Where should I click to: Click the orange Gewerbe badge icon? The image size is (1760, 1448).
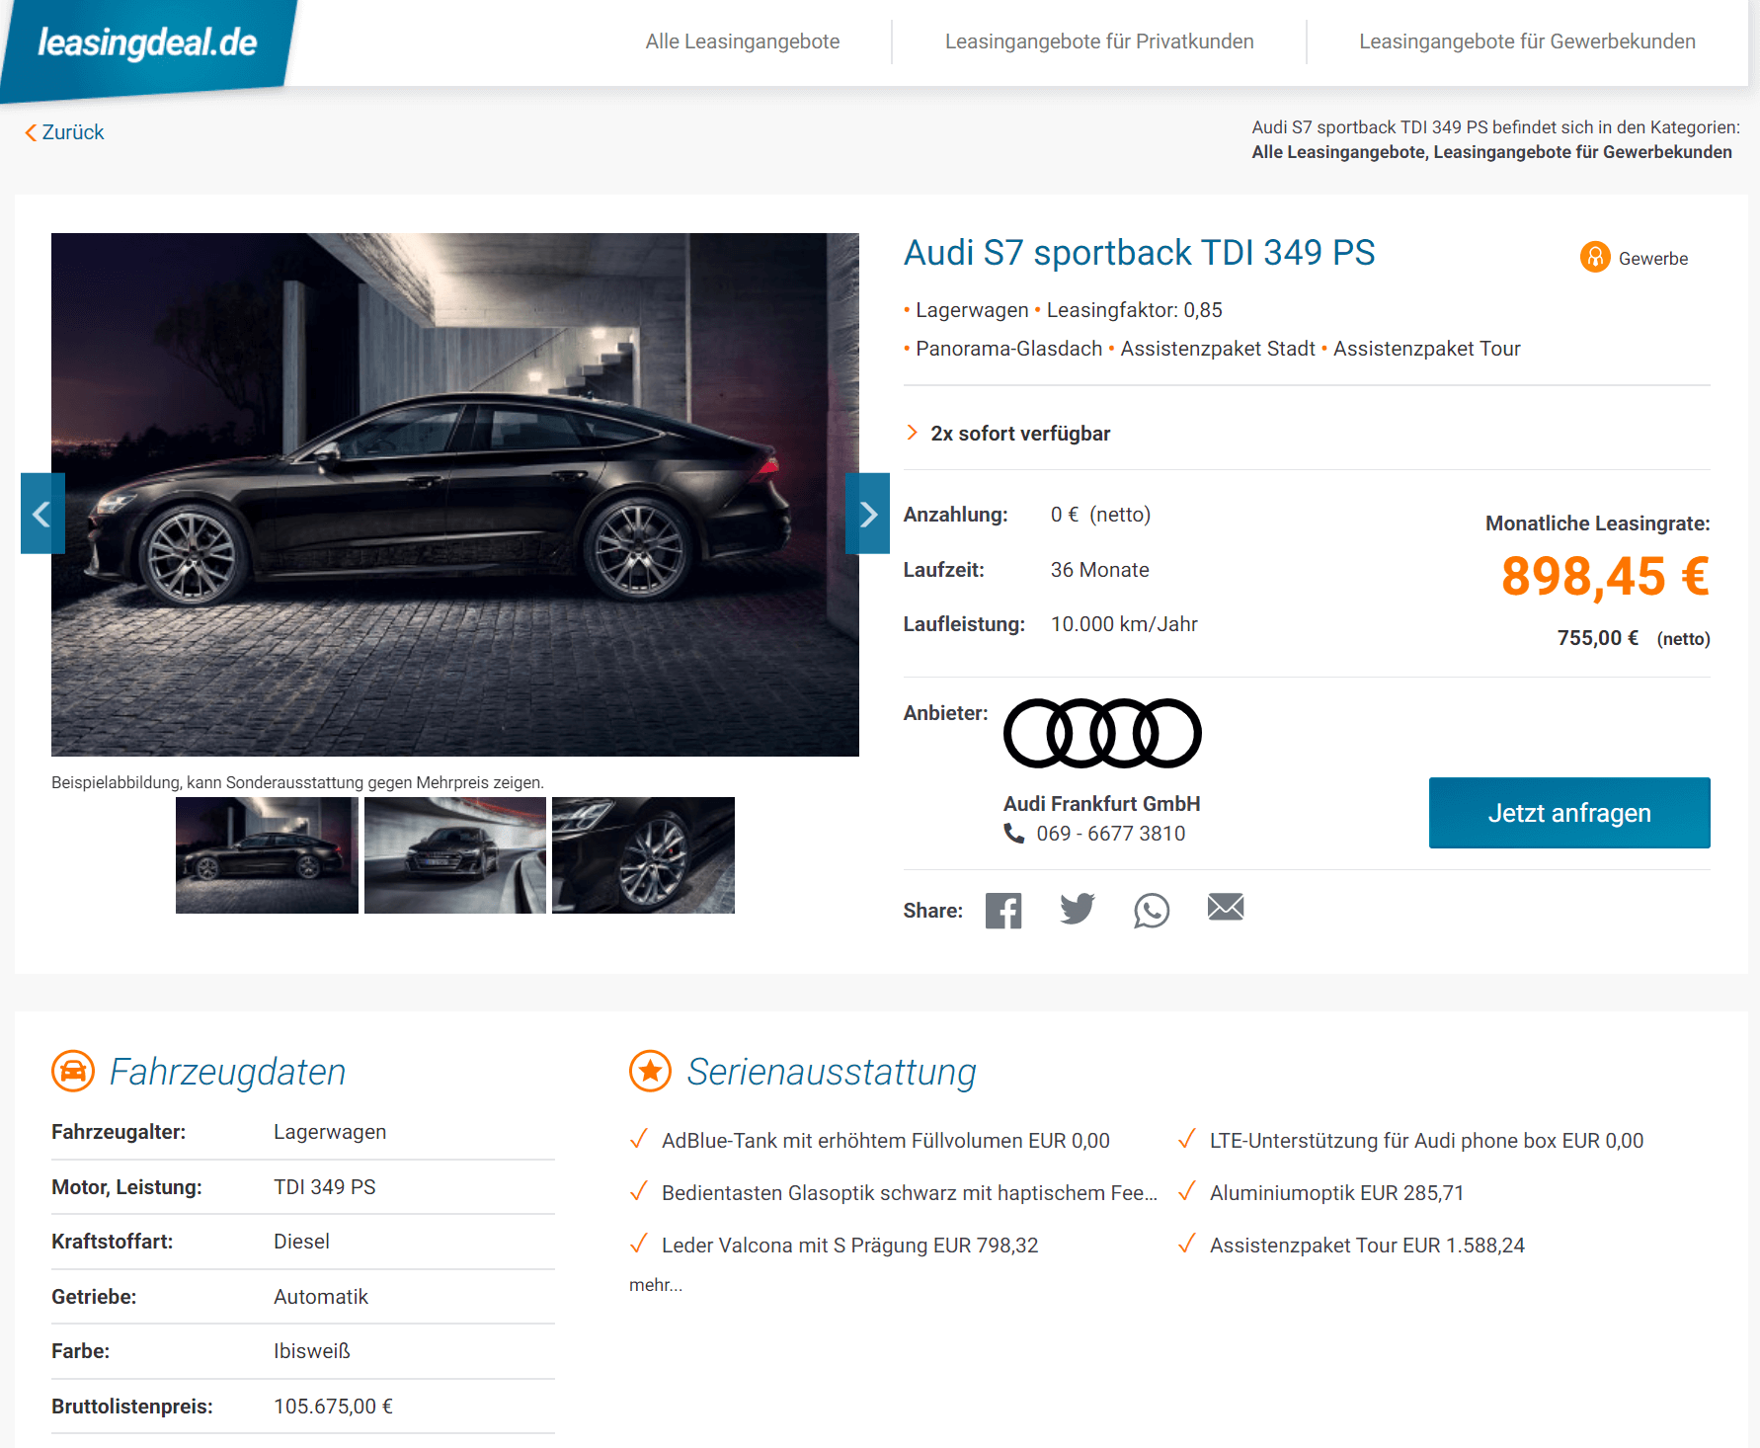[x=1595, y=257]
